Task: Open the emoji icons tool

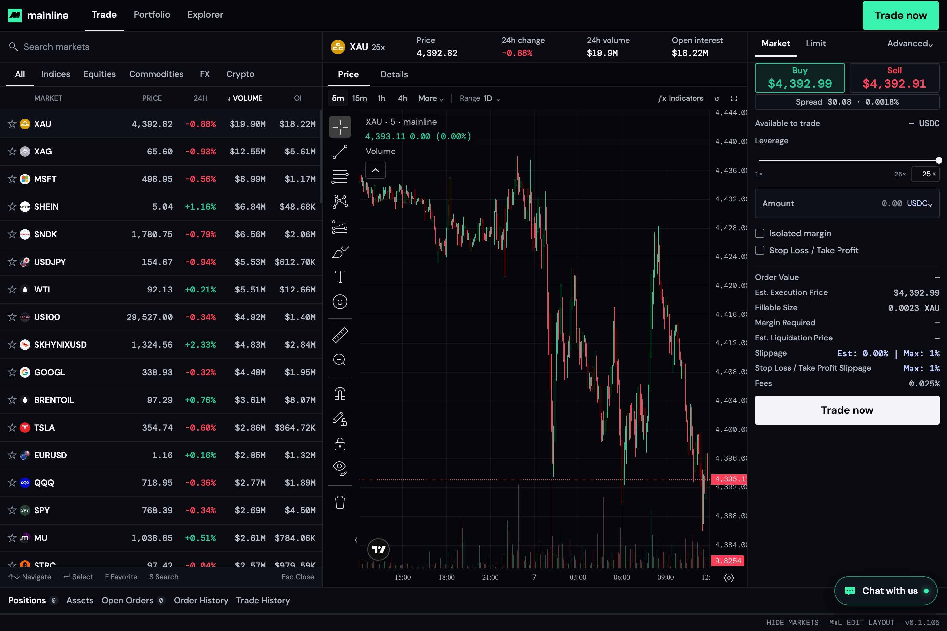Action: pyautogui.click(x=340, y=302)
